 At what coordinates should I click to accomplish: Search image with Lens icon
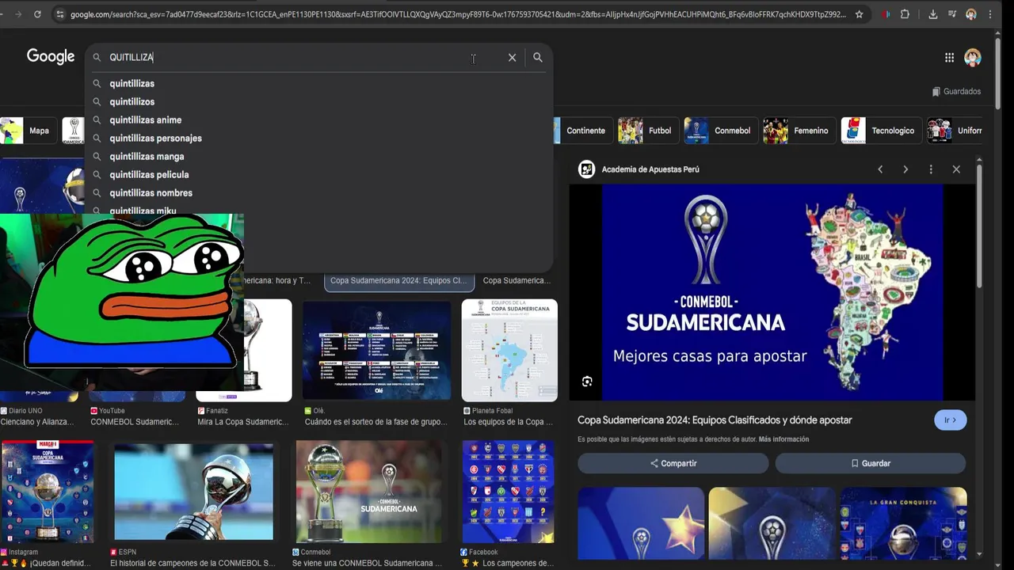(x=587, y=382)
